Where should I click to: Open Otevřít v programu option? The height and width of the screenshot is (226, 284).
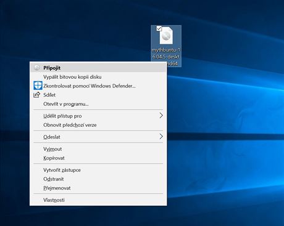click(x=98, y=104)
